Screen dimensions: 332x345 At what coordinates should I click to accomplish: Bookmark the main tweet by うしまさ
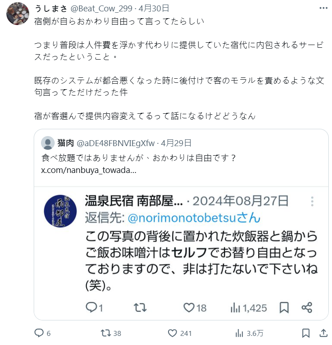tap(306, 333)
